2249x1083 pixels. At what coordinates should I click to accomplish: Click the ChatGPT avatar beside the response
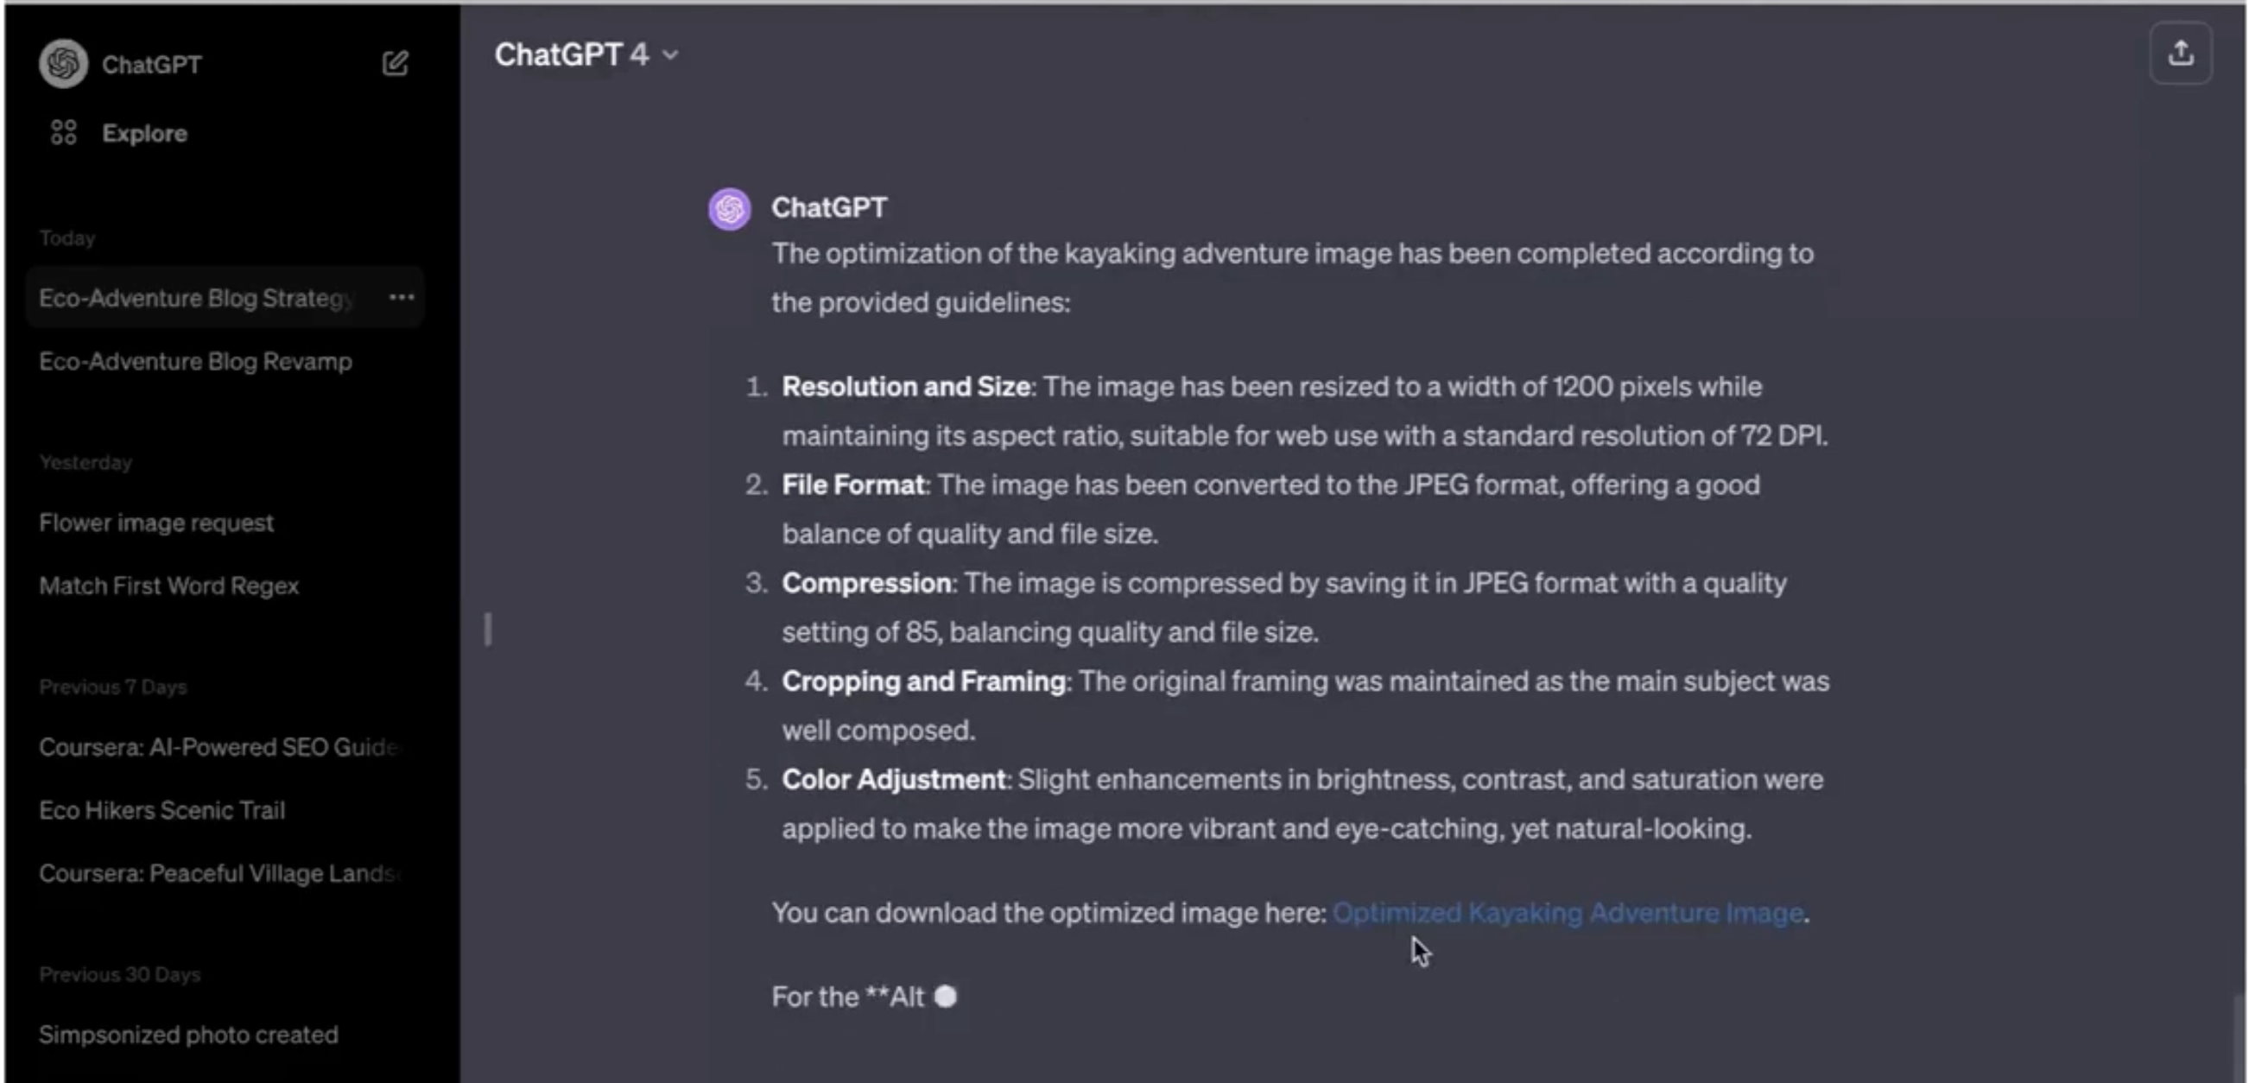point(729,210)
